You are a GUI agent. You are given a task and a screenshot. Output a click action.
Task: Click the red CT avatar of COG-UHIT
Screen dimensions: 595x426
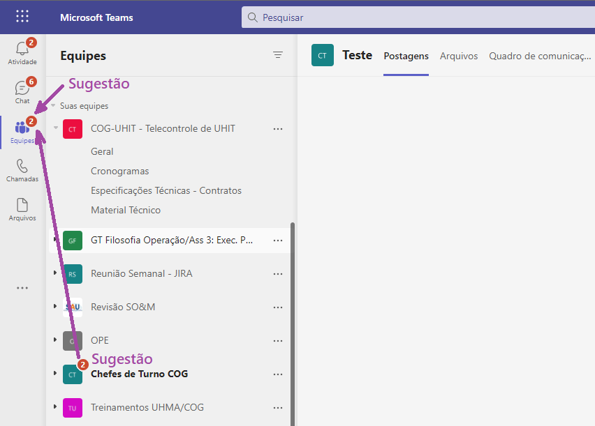coord(73,129)
